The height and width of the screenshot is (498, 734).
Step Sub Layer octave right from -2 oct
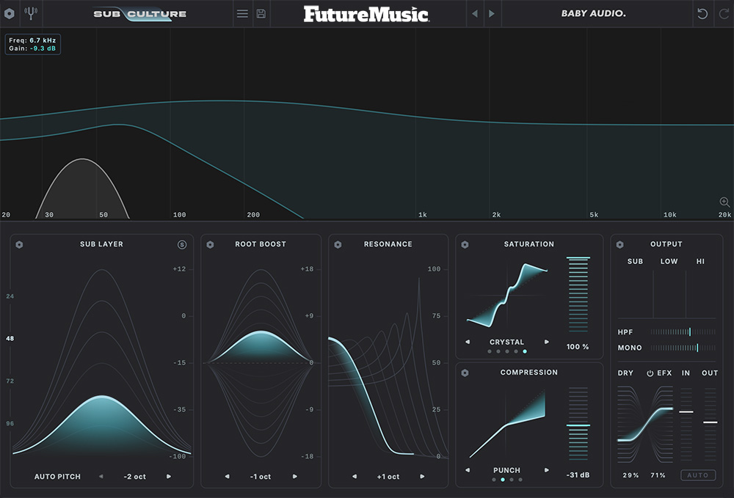coord(169,477)
